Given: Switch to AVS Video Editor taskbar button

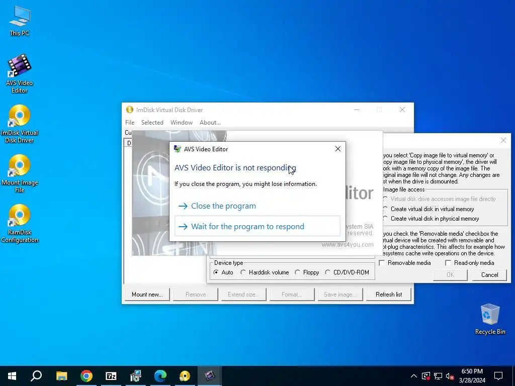Looking at the screenshot, I should (210, 376).
